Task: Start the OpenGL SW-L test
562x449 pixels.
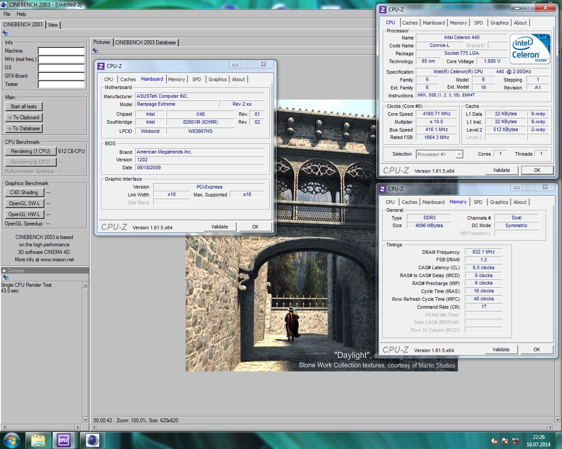Action: coord(24,203)
